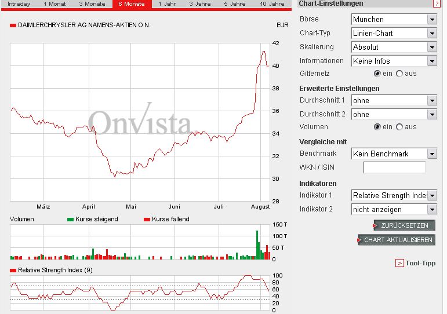Click the Kurse steigend legend text

[x=97, y=219]
